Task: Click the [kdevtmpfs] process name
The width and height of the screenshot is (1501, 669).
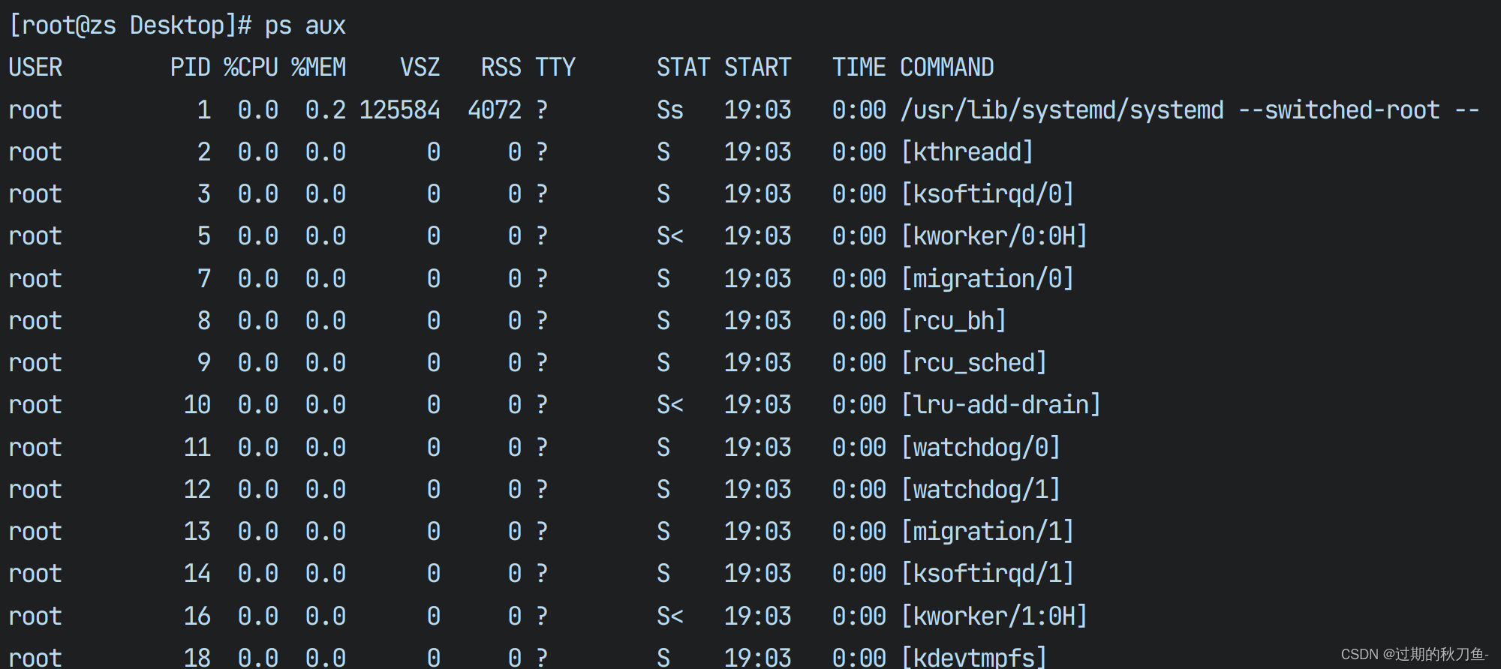Action: (x=973, y=657)
